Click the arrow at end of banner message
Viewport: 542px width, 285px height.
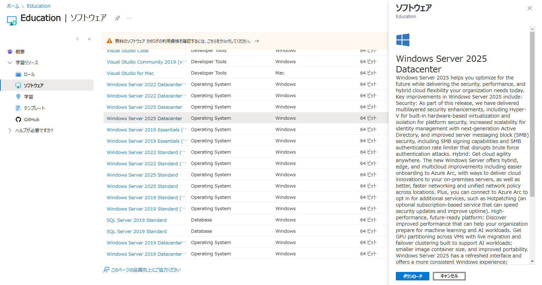[257, 41]
